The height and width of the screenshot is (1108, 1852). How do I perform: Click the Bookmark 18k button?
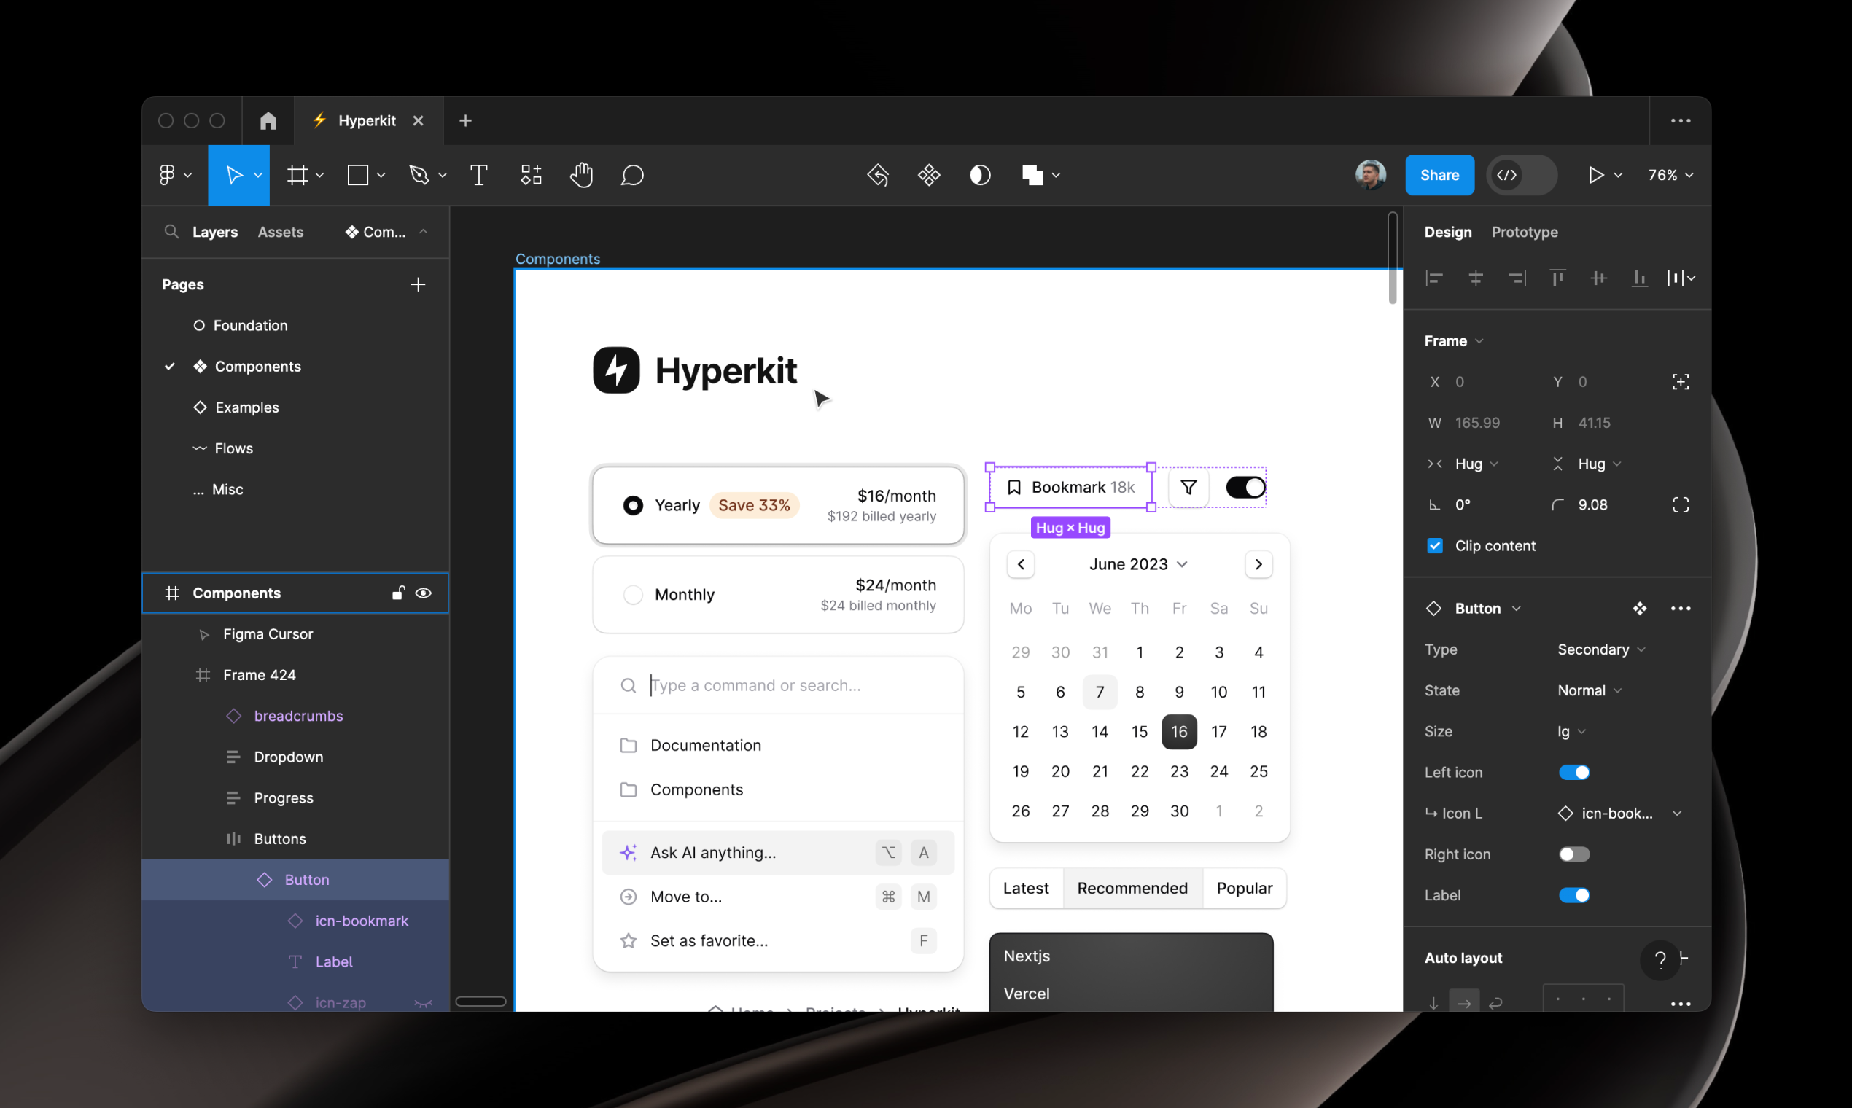1070,488
